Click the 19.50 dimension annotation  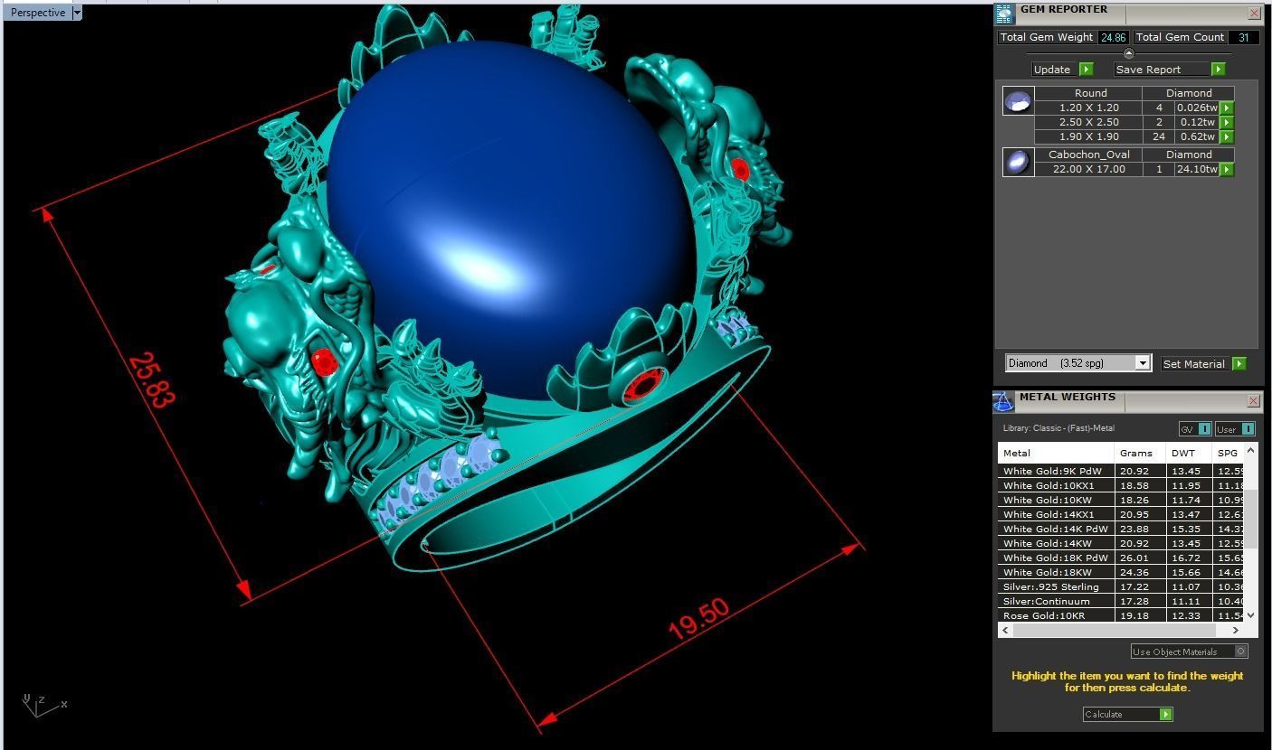[699, 619]
